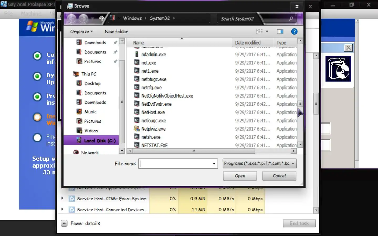
Task: Click the Videos folder icon
Action: [79, 130]
